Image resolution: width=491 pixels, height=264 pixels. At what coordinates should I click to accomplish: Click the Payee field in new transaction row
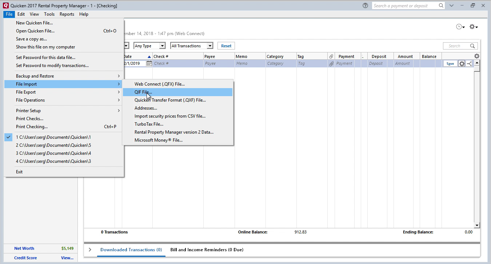click(219, 63)
